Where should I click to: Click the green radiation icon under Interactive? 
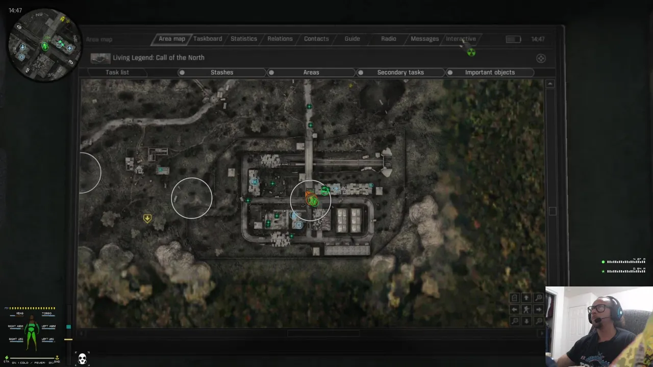click(471, 52)
